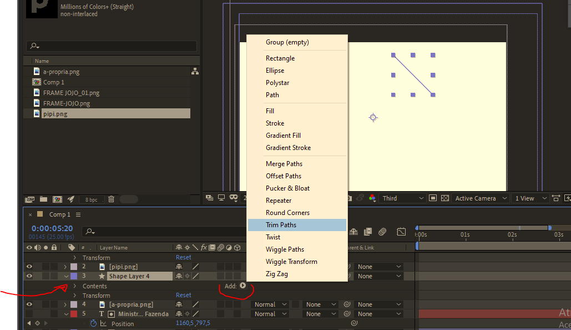The height and width of the screenshot is (330, 571).
Task: Hide the pipi.png layer
Action: click(x=29, y=267)
